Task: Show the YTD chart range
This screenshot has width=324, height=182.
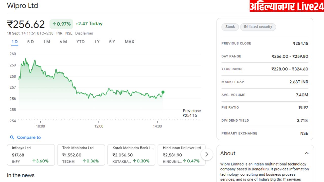Action: tap(80, 42)
